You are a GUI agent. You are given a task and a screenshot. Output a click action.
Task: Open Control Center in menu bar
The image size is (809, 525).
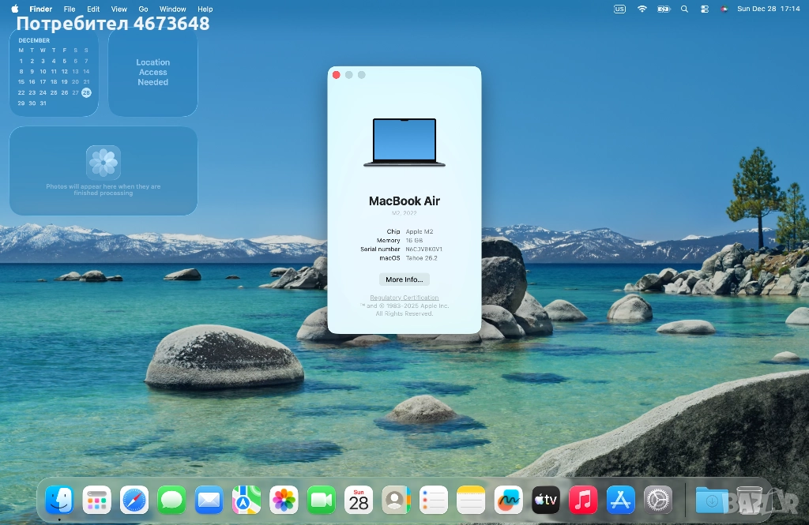click(x=703, y=9)
